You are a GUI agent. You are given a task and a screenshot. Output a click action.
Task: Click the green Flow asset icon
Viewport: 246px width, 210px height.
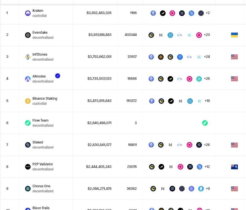205,123
